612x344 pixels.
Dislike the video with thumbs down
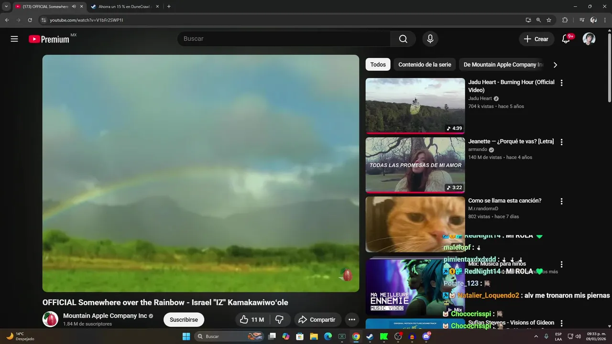point(280,320)
